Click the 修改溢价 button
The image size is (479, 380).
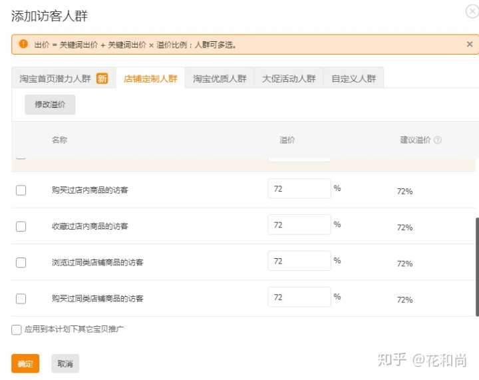pyautogui.click(x=50, y=104)
